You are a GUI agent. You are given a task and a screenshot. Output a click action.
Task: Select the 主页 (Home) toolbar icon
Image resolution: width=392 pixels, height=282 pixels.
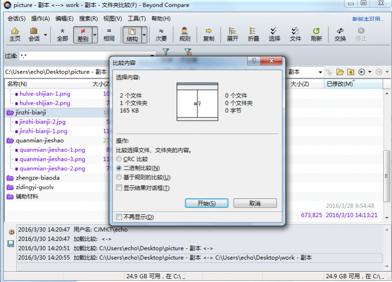(15, 35)
